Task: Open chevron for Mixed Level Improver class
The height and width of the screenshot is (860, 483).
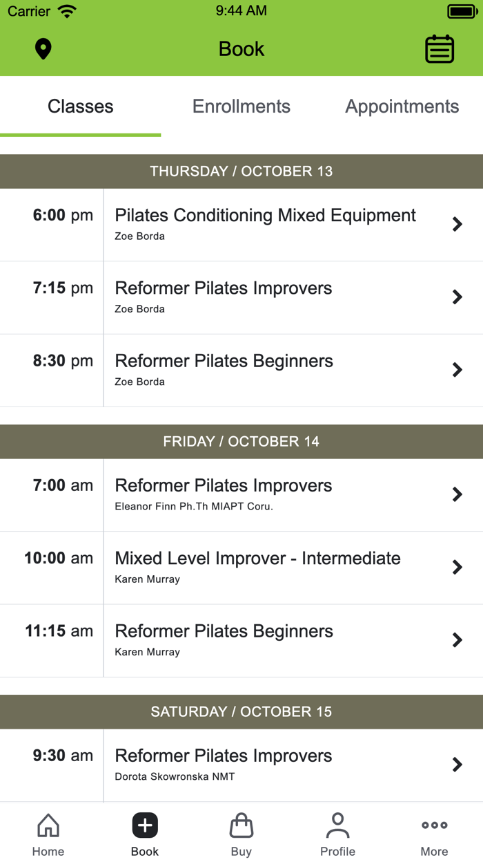Action: click(457, 568)
